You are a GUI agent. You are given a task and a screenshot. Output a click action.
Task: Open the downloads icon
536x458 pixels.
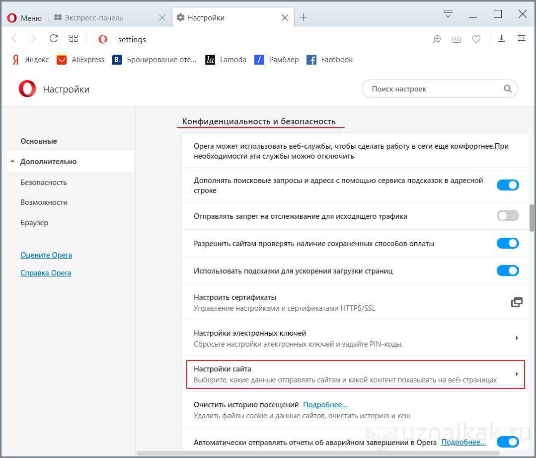click(501, 39)
